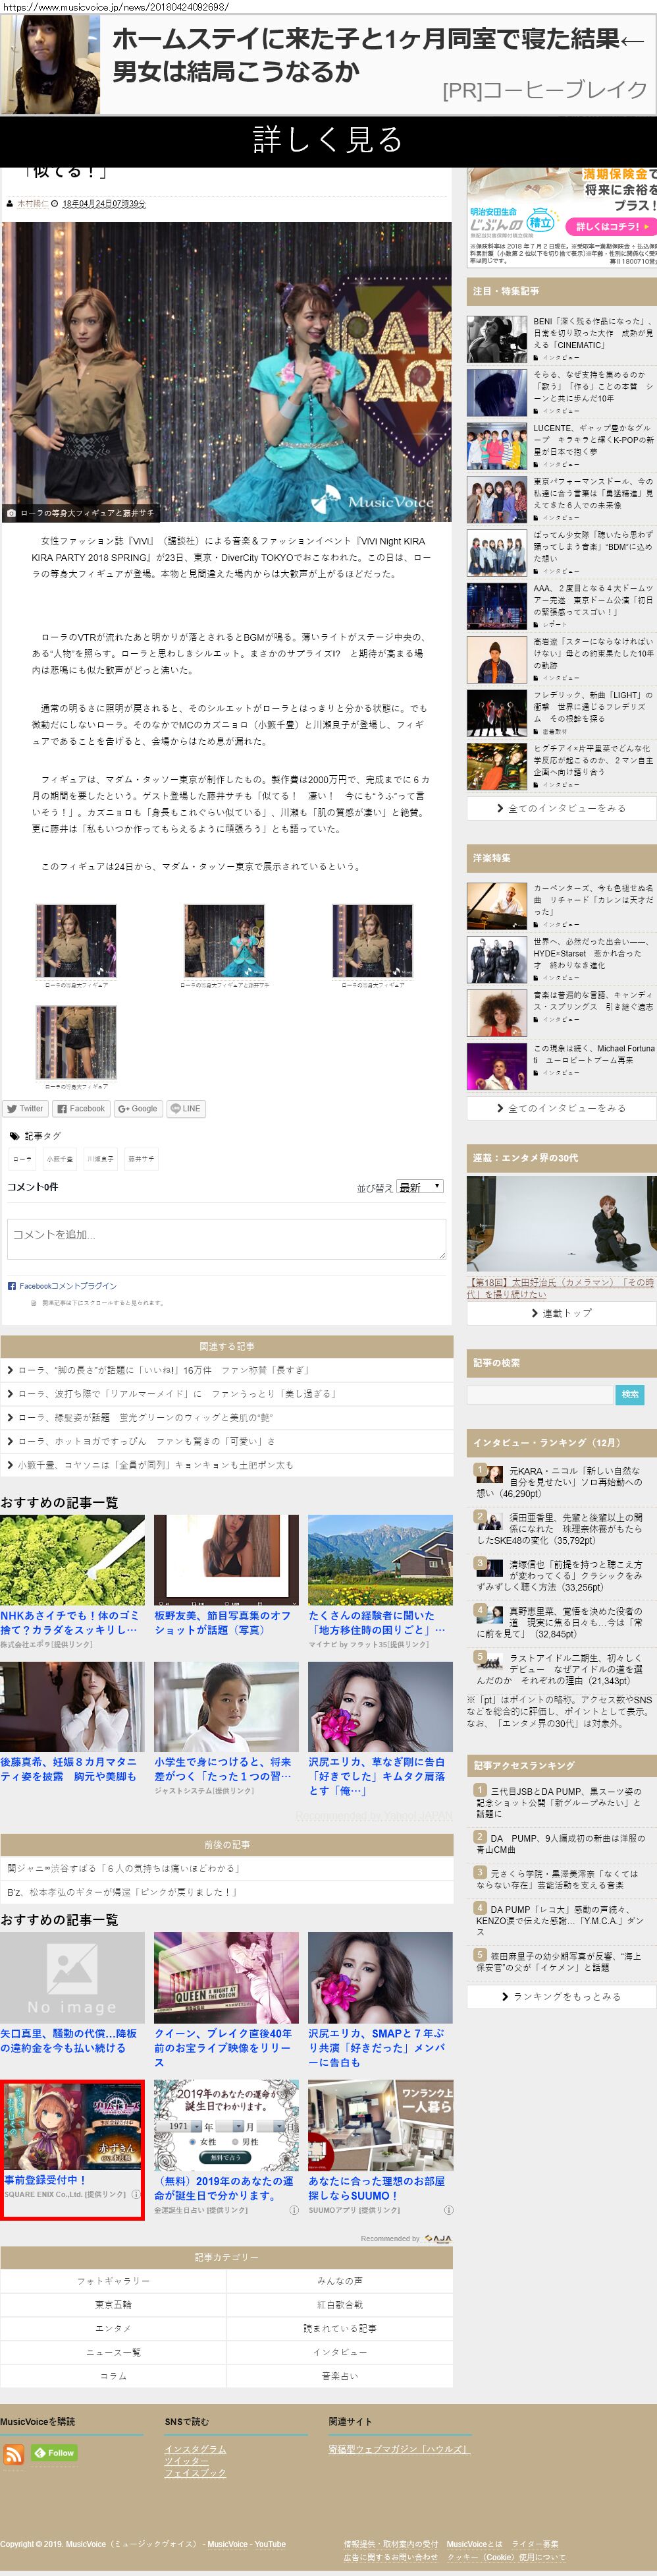Open クッキー（Cookie）使用について footer link
This screenshot has height=2576, width=657.
pos(506,2557)
